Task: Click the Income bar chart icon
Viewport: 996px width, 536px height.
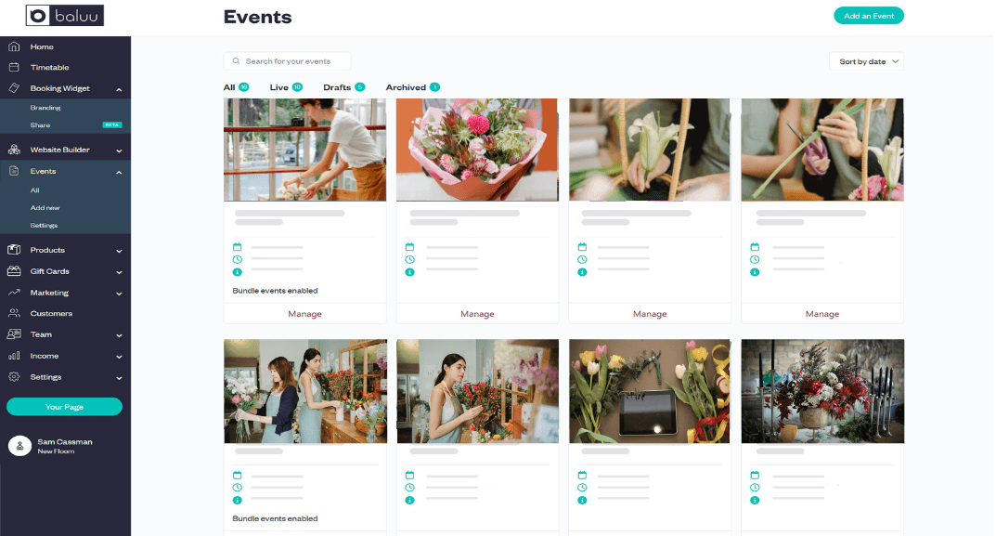Action: [x=14, y=356]
